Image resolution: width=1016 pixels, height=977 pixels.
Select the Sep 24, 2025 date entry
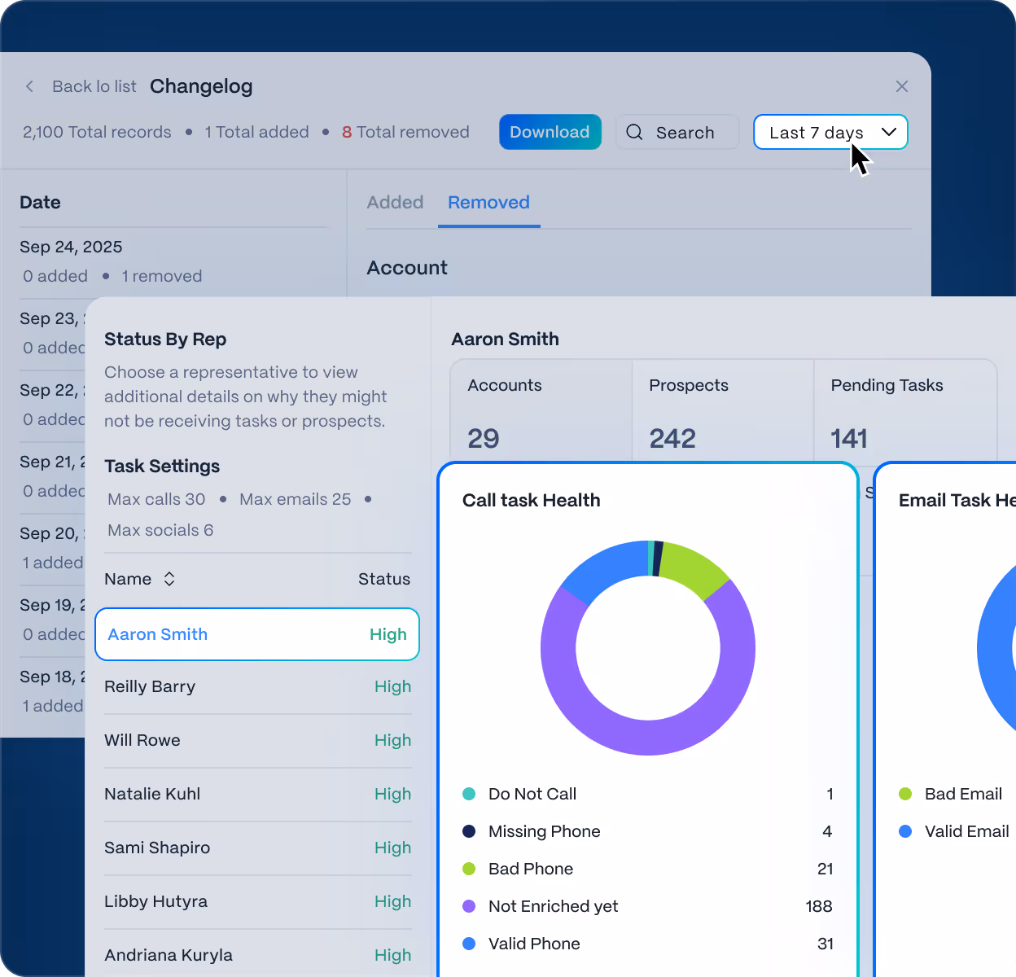point(71,247)
